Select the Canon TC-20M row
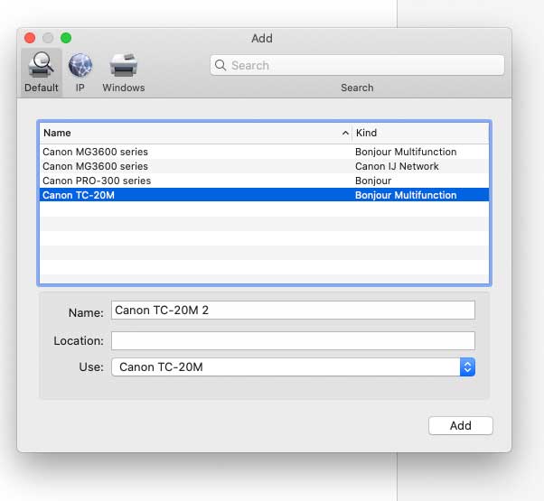The height and width of the screenshot is (501, 544). point(264,195)
